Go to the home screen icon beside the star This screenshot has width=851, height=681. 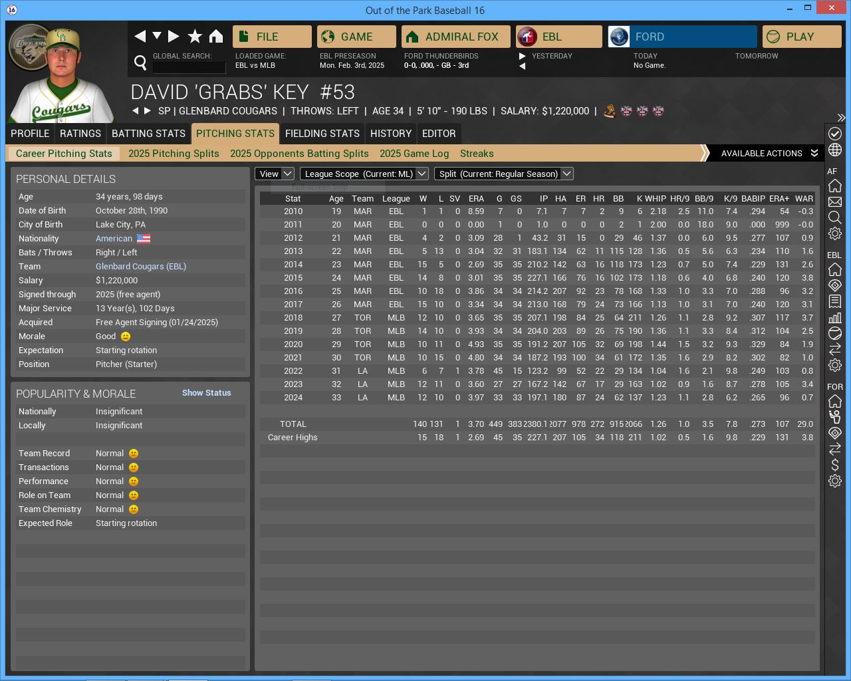[x=216, y=37]
